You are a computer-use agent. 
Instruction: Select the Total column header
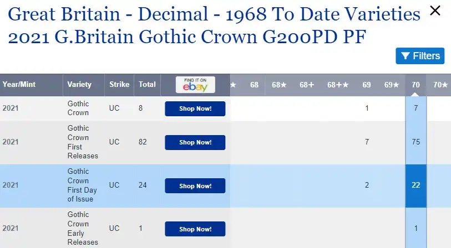click(x=147, y=84)
